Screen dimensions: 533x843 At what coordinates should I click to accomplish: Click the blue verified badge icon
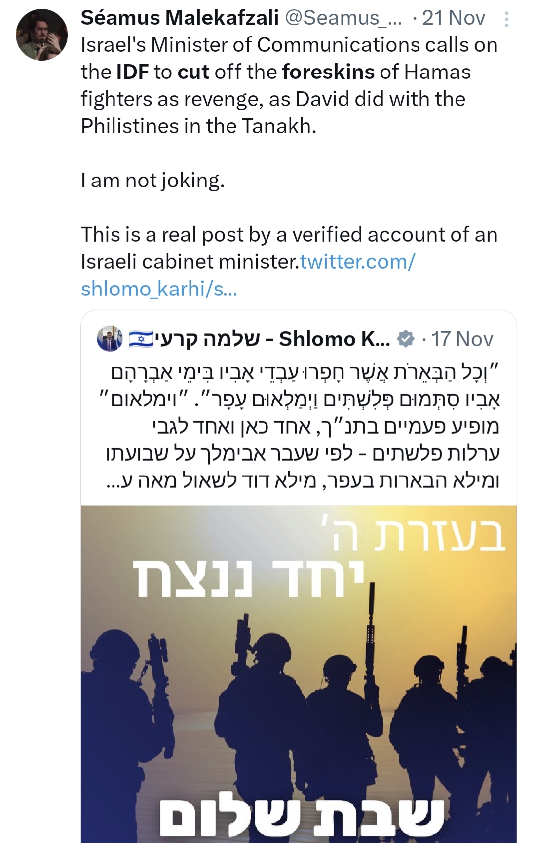[406, 339]
